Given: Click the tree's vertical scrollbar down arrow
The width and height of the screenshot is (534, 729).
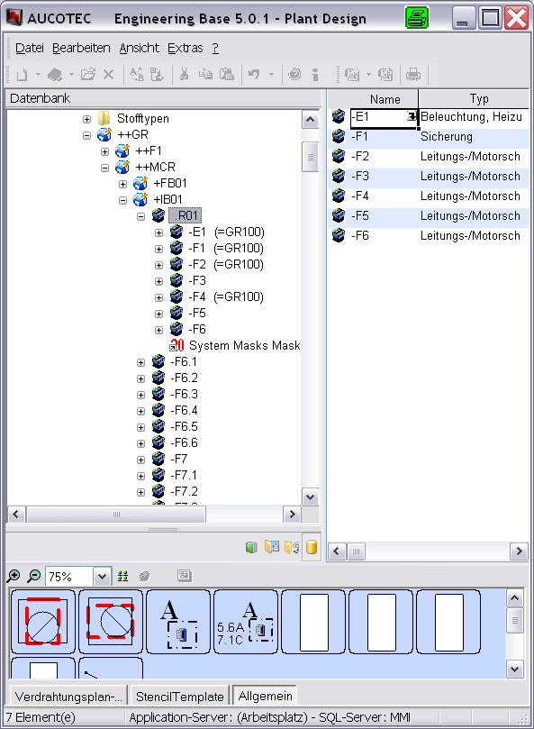Looking at the screenshot, I should coord(311,497).
